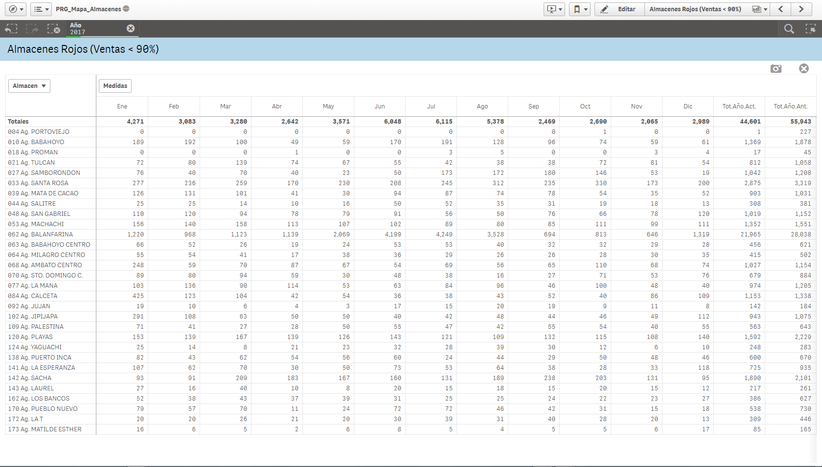Click the sheet title Almacenes Rojos (Ventas < 90%)
The width and height of the screenshot is (822, 467).
83,49
